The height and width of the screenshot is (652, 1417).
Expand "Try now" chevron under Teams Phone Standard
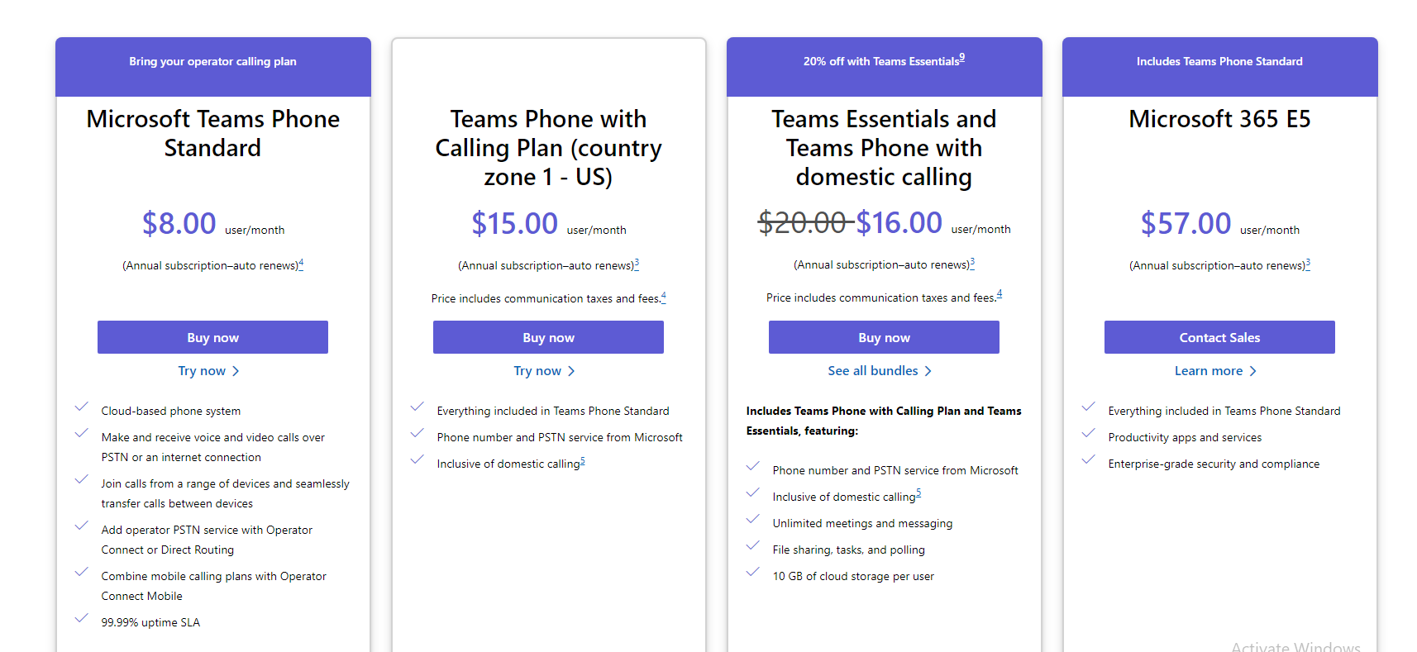click(x=237, y=370)
